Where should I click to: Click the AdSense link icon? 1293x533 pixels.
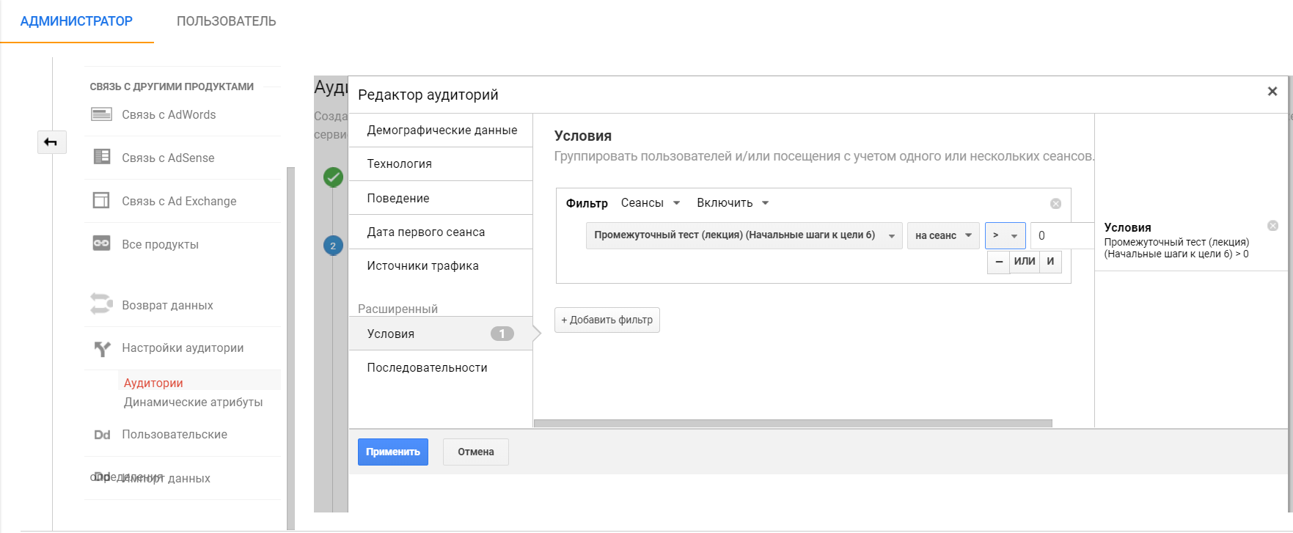[x=102, y=157]
